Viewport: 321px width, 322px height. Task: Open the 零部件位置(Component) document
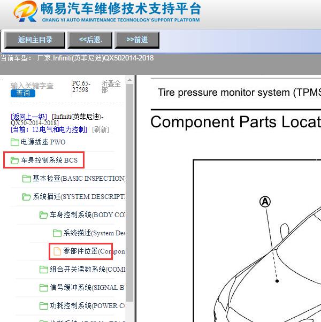pyautogui.click(x=94, y=251)
